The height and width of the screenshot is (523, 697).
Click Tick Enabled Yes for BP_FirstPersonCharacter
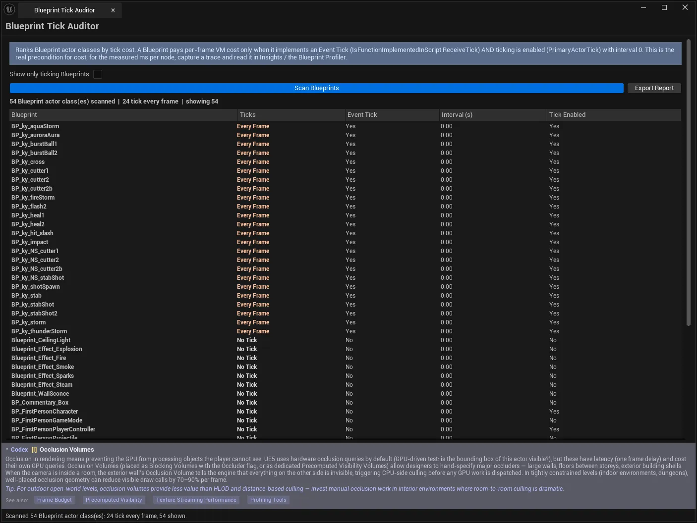pos(554,412)
